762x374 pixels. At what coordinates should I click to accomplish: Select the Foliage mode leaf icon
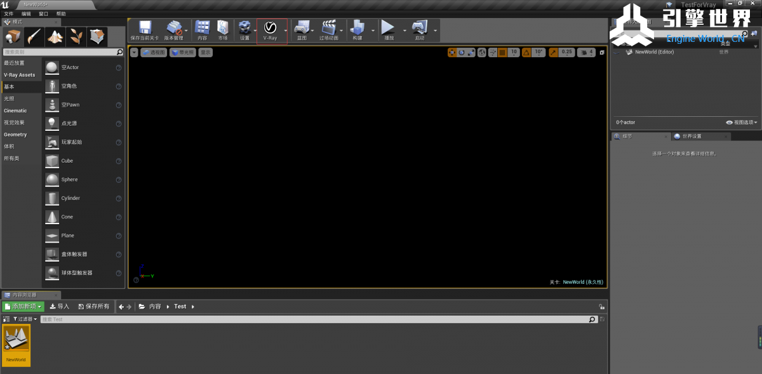pyautogui.click(x=76, y=36)
